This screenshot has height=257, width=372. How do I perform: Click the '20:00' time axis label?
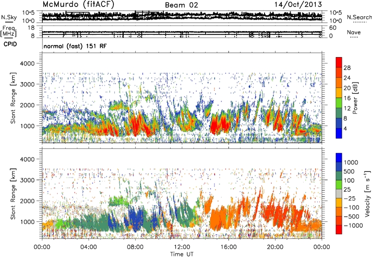pos(275,247)
